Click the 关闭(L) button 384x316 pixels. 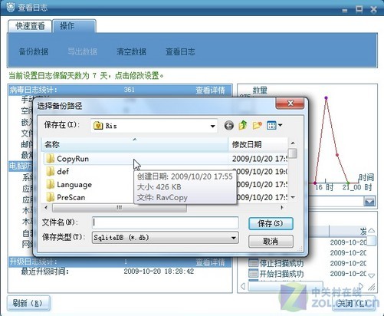point(354,304)
